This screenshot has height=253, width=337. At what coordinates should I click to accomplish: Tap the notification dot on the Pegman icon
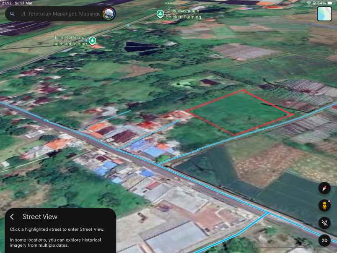coord(329,202)
